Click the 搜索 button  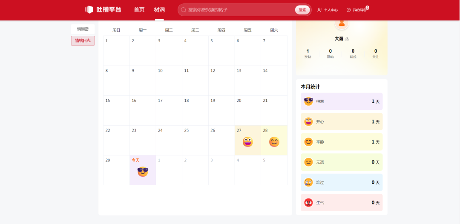point(302,10)
